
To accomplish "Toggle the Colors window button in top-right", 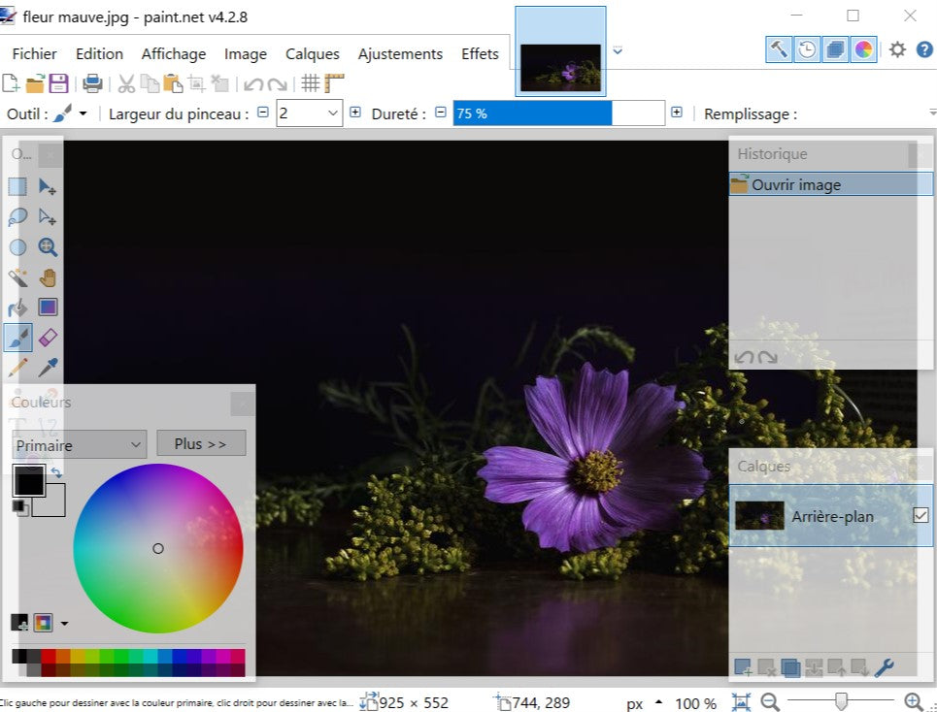I will point(863,49).
